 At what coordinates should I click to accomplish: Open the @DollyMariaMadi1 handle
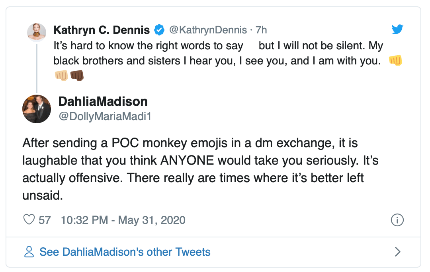(105, 116)
